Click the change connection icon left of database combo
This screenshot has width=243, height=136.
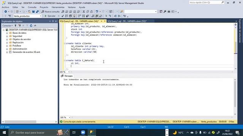tap(9, 16)
